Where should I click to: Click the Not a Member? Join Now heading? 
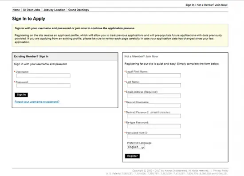point(141,56)
